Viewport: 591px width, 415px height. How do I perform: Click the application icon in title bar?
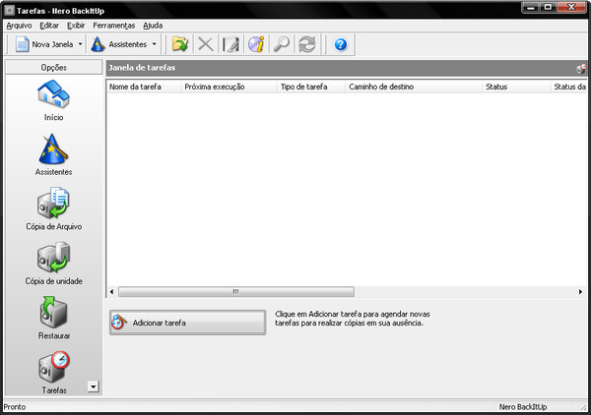[9, 10]
